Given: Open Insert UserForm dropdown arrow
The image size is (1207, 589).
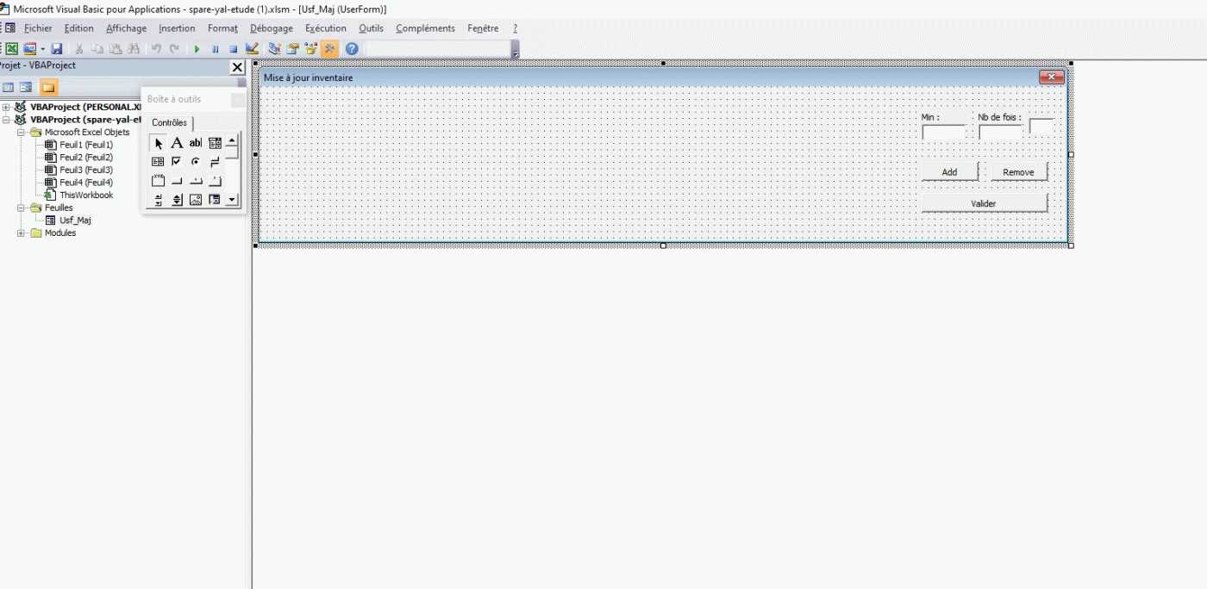Looking at the screenshot, I should pos(42,49).
